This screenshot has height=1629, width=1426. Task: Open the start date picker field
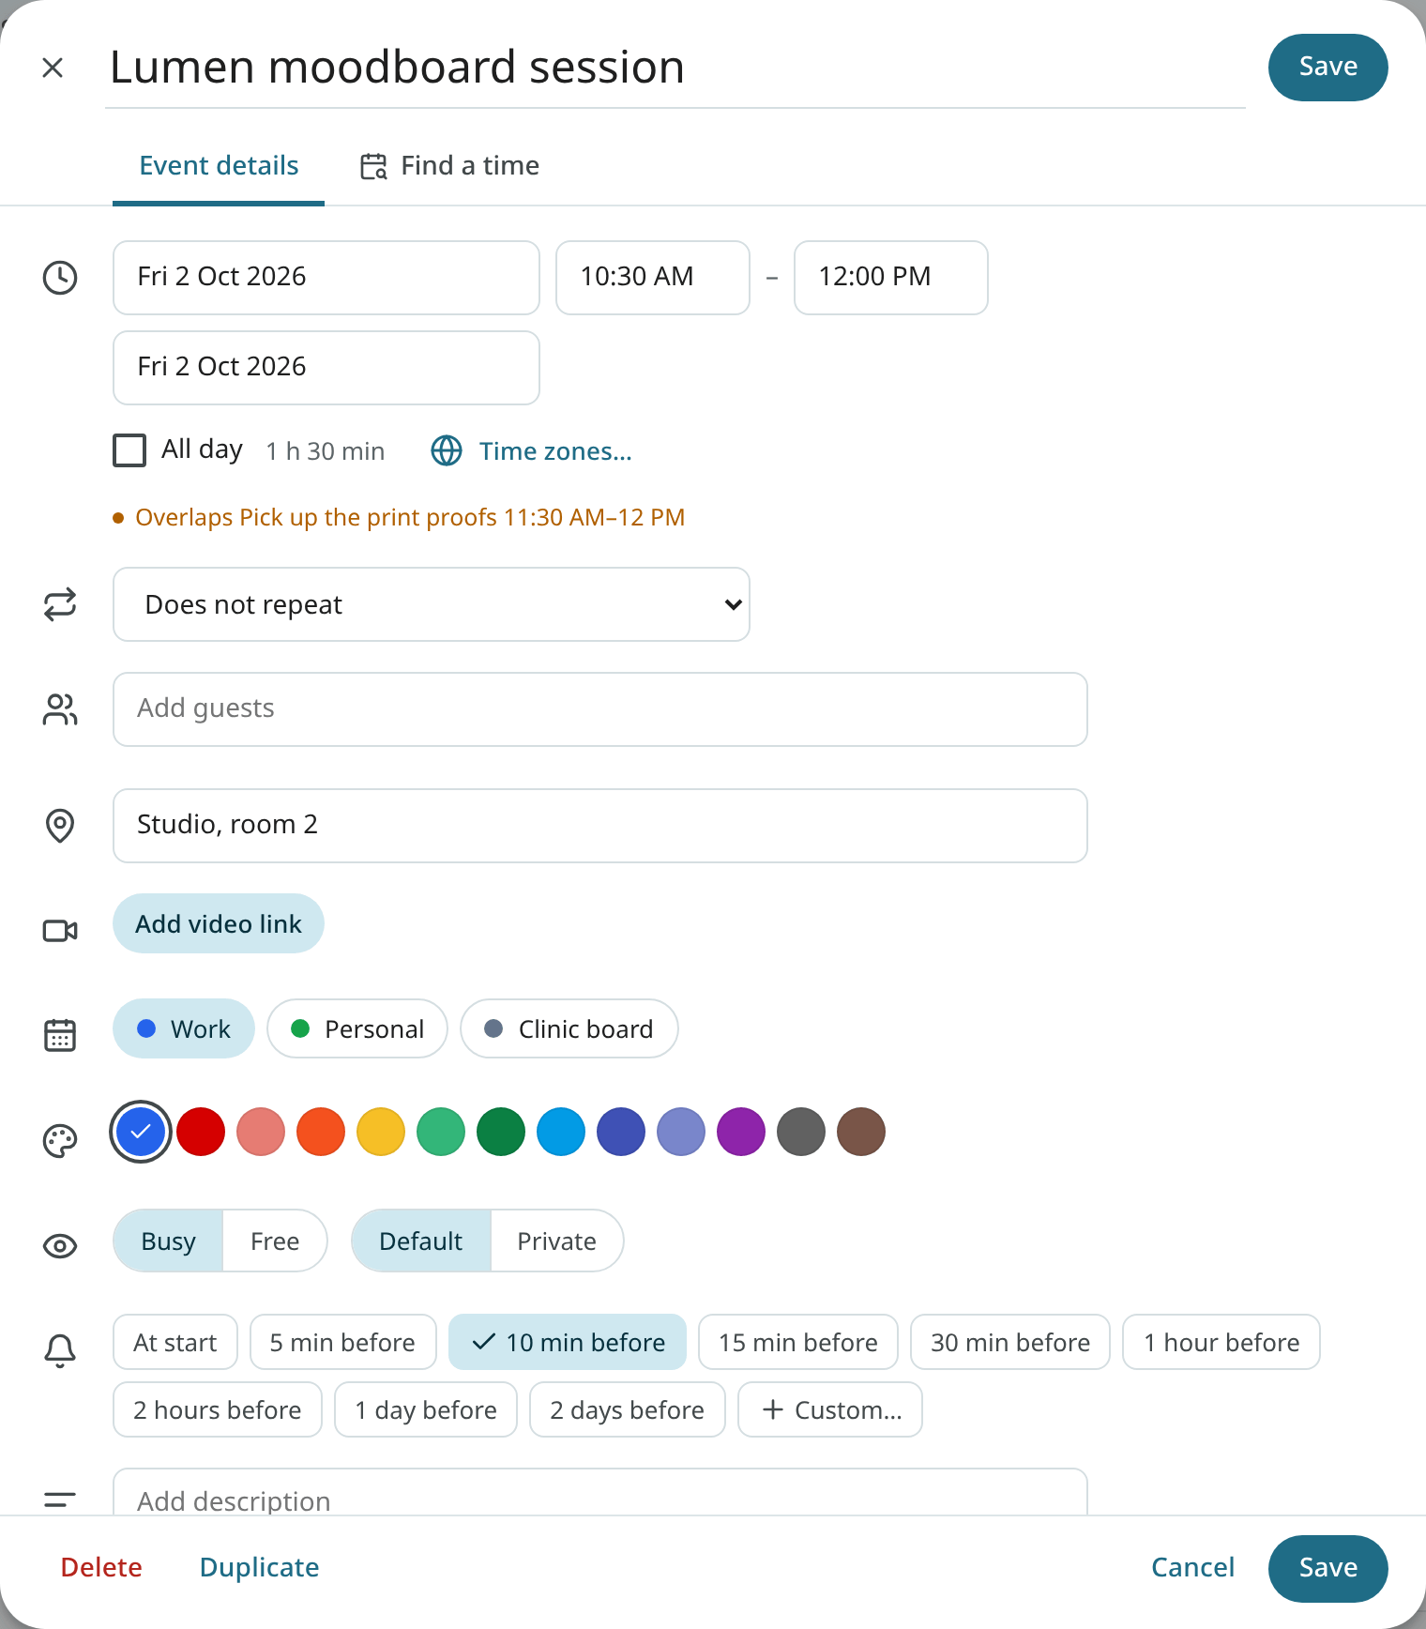tap(326, 278)
